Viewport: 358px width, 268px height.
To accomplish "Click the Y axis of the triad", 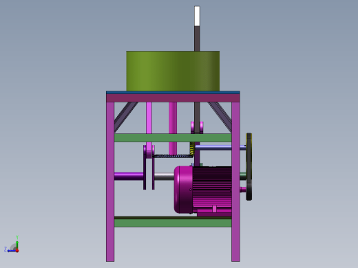I will click(x=17, y=243).
